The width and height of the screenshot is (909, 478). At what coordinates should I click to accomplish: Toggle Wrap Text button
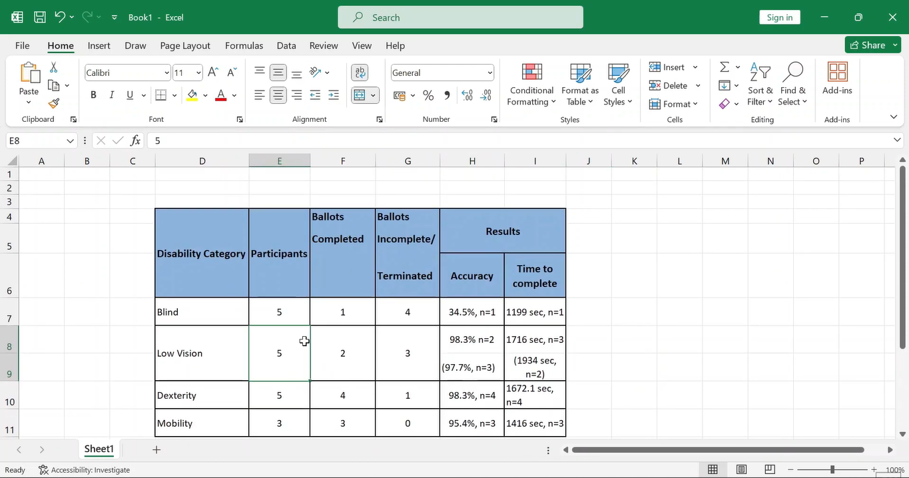tap(360, 73)
